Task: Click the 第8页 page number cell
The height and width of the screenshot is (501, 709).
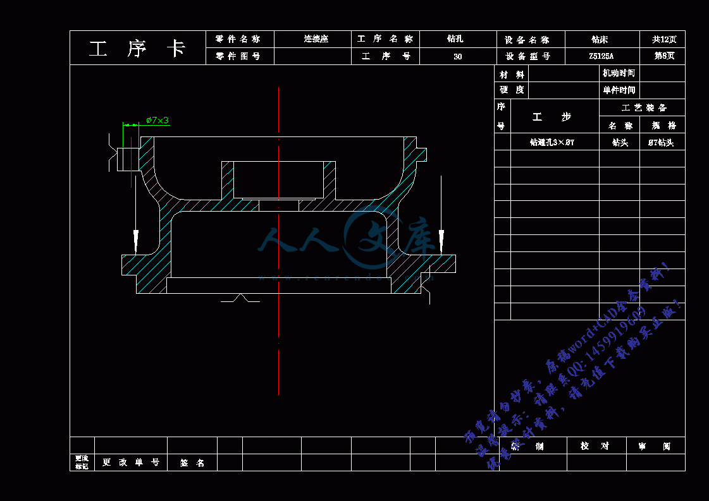Action: coord(662,56)
